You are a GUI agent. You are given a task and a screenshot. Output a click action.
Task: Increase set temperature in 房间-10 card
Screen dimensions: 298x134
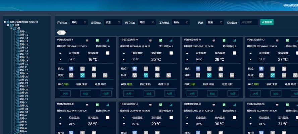coord(124,53)
